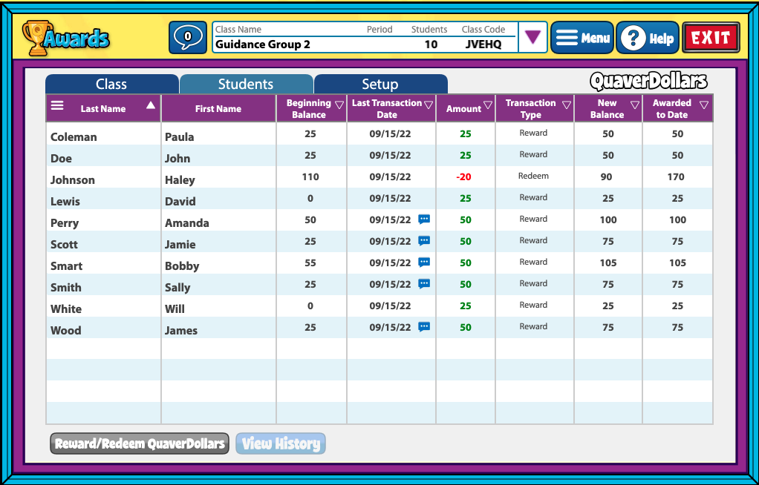Sort by Awarded to Date triangle
Image resolution: width=759 pixels, height=485 pixels.
pos(704,105)
